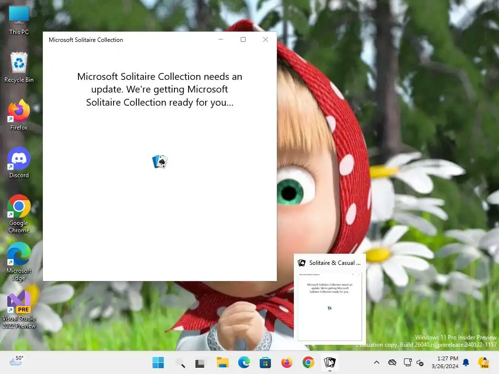The width and height of the screenshot is (499, 374).
Task: Open Chrome from the taskbar
Action: click(308, 362)
